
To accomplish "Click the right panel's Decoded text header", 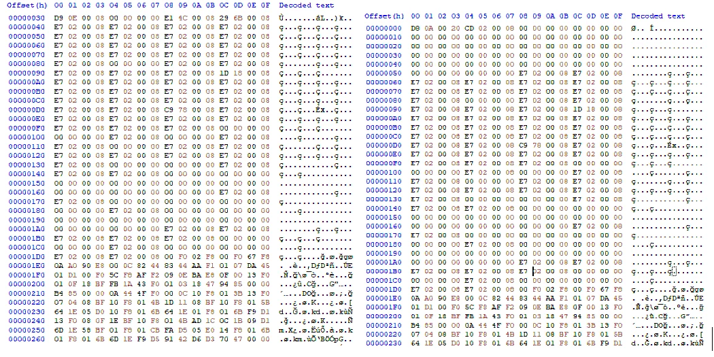I will pos(658,16).
